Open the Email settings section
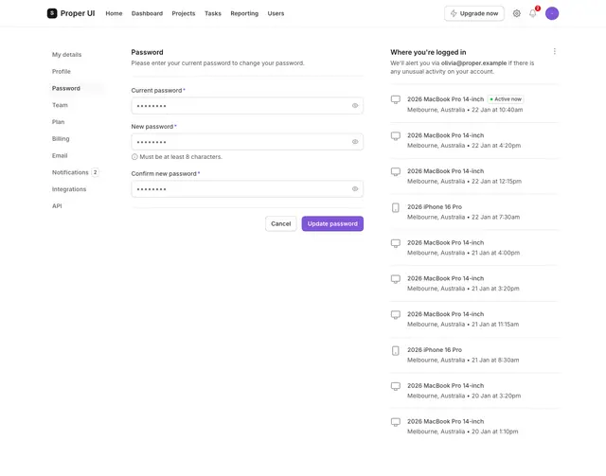This screenshot has width=606, height=476. [60, 156]
